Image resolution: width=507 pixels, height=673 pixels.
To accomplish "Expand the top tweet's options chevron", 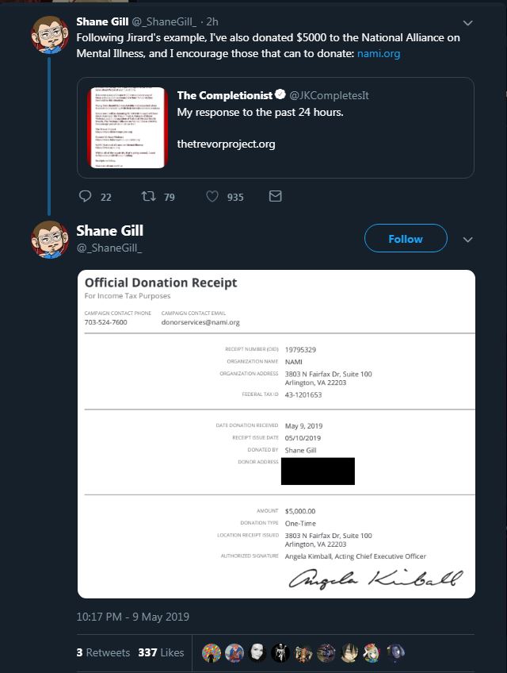I will (467, 21).
